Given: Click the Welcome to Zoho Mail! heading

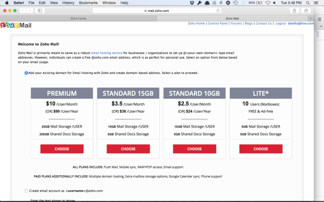Looking at the screenshot, I should (x=38, y=44).
